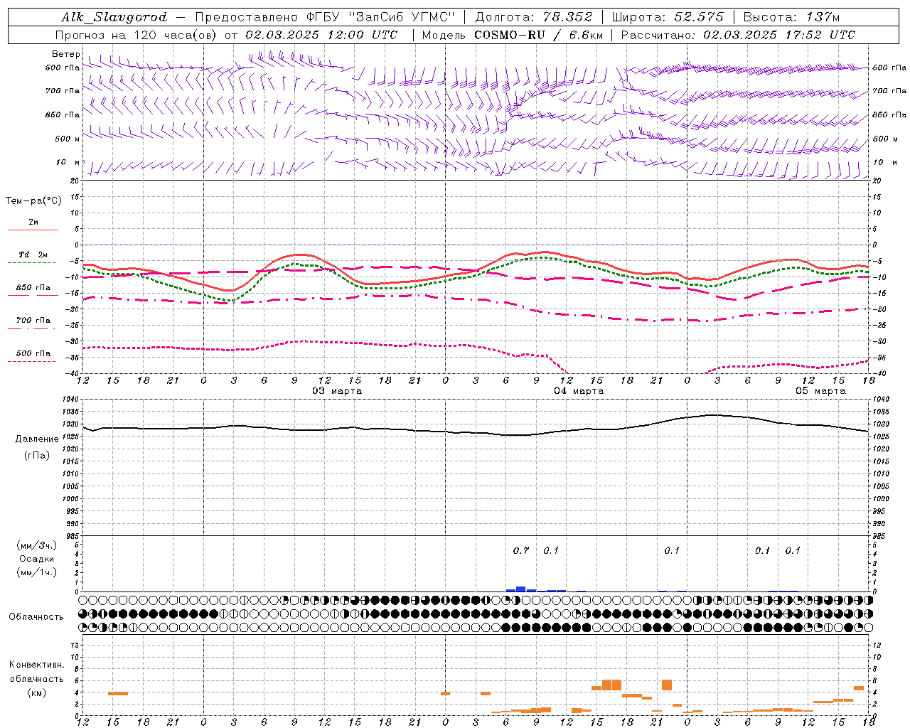Click the 'Облачность' cloud cover label
This screenshot has height=728, width=910.
tap(36, 616)
